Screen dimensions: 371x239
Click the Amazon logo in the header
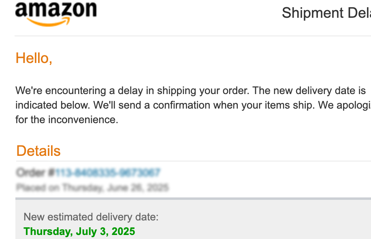56,14
